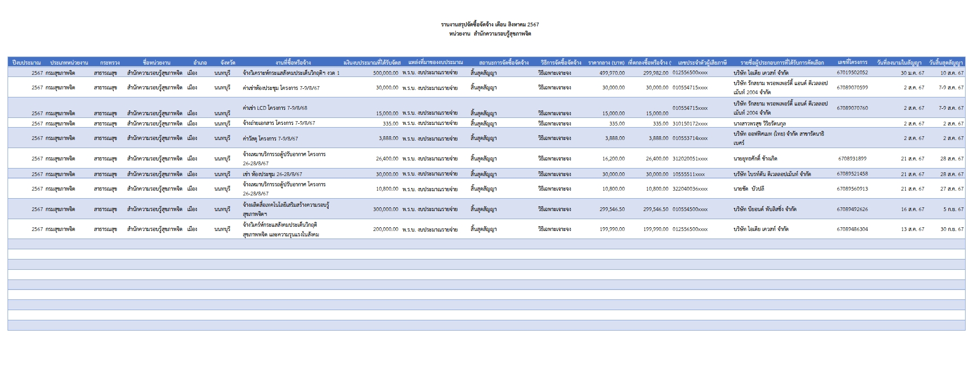The width and height of the screenshot is (978, 371).
Task: Click the 'กระทรวง' column header
Action: click(110, 62)
